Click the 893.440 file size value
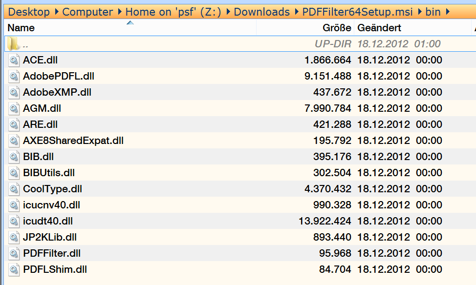 tap(332, 237)
